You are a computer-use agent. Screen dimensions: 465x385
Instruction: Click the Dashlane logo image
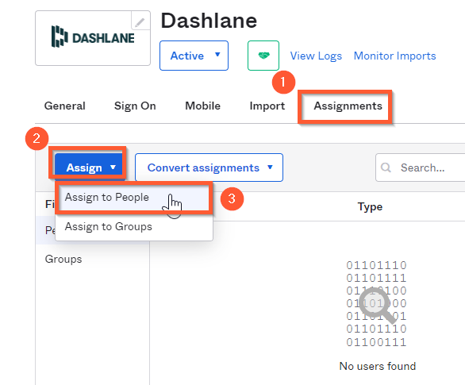click(93, 37)
